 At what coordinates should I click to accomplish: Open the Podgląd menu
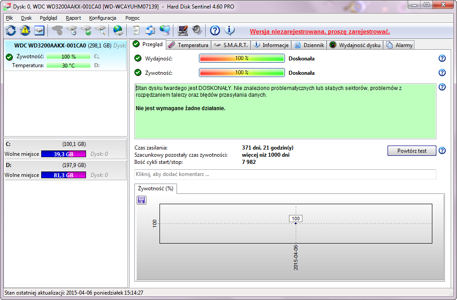pos(48,18)
